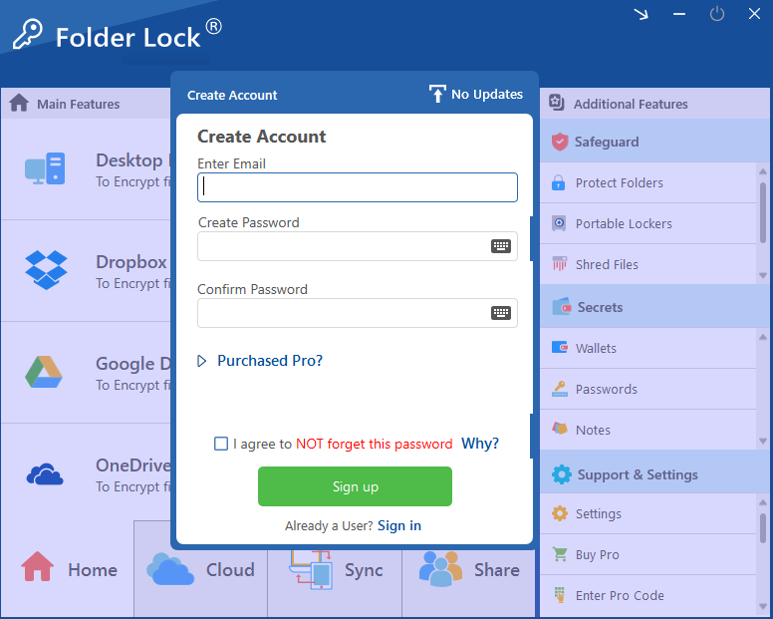Screen dimensions: 773x619
Task: Switch to the Share tab
Action: point(469,569)
